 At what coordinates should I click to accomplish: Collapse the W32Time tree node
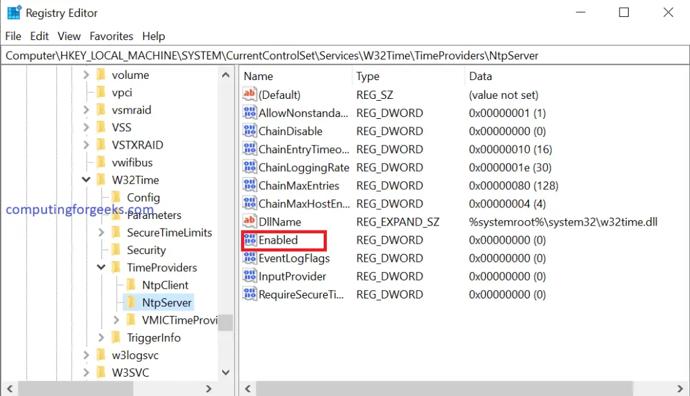pyautogui.click(x=86, y=180)
